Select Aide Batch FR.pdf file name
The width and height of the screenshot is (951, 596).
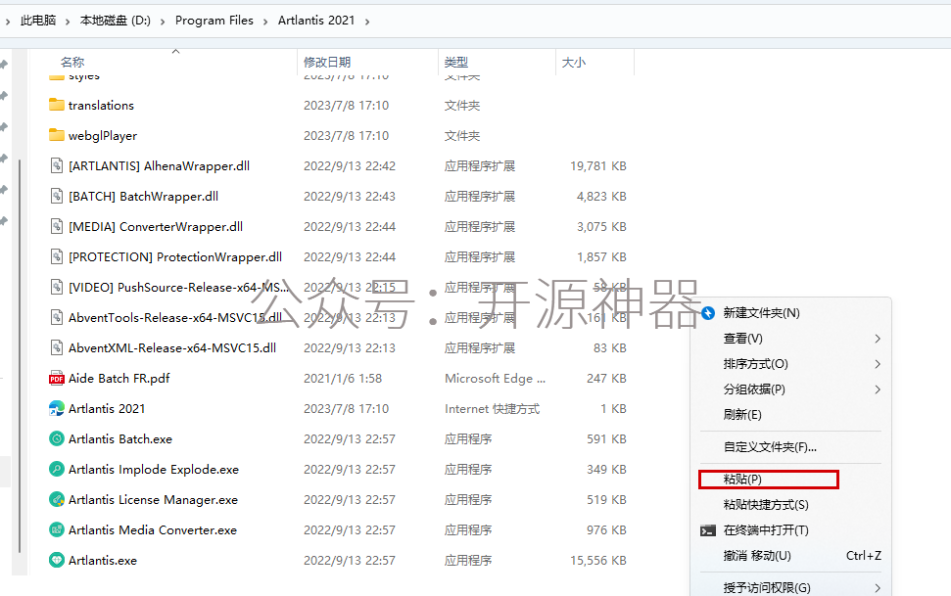tap(119, 379)
